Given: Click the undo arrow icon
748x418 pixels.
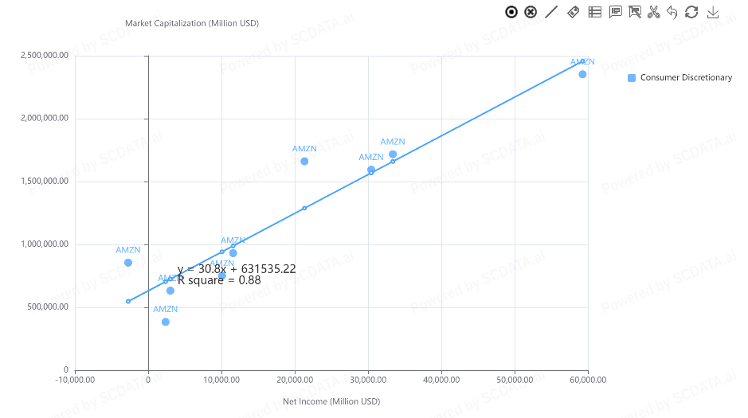Looking at the screenshot, I should click(672, 12).
